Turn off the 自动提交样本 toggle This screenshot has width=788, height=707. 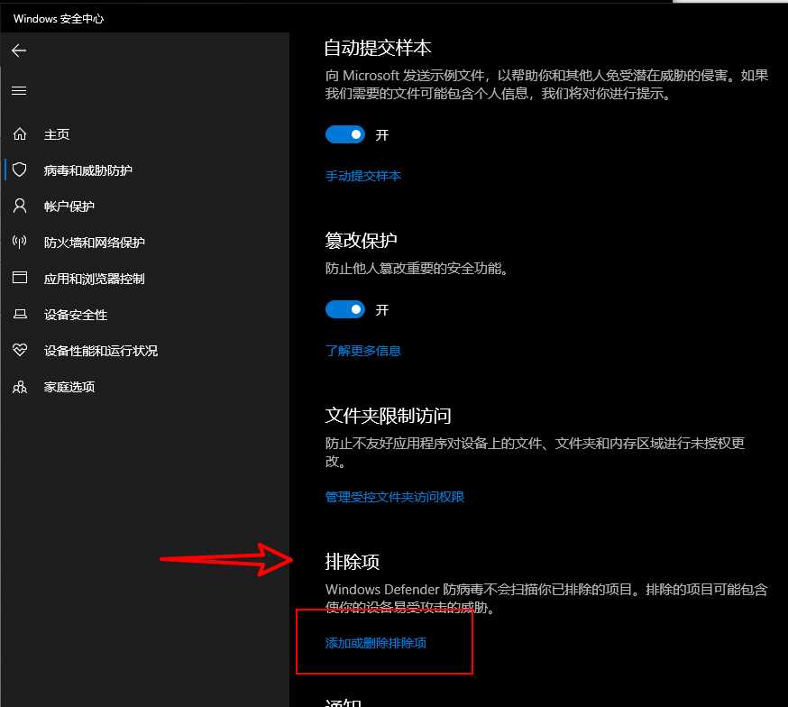click(345, 134)
